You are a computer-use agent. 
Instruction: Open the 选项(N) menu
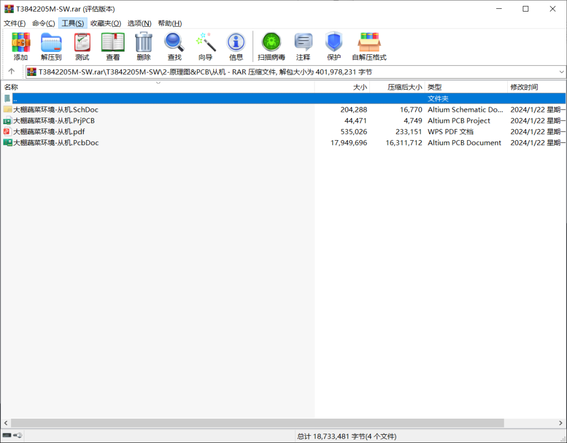[x=139, y=23]
